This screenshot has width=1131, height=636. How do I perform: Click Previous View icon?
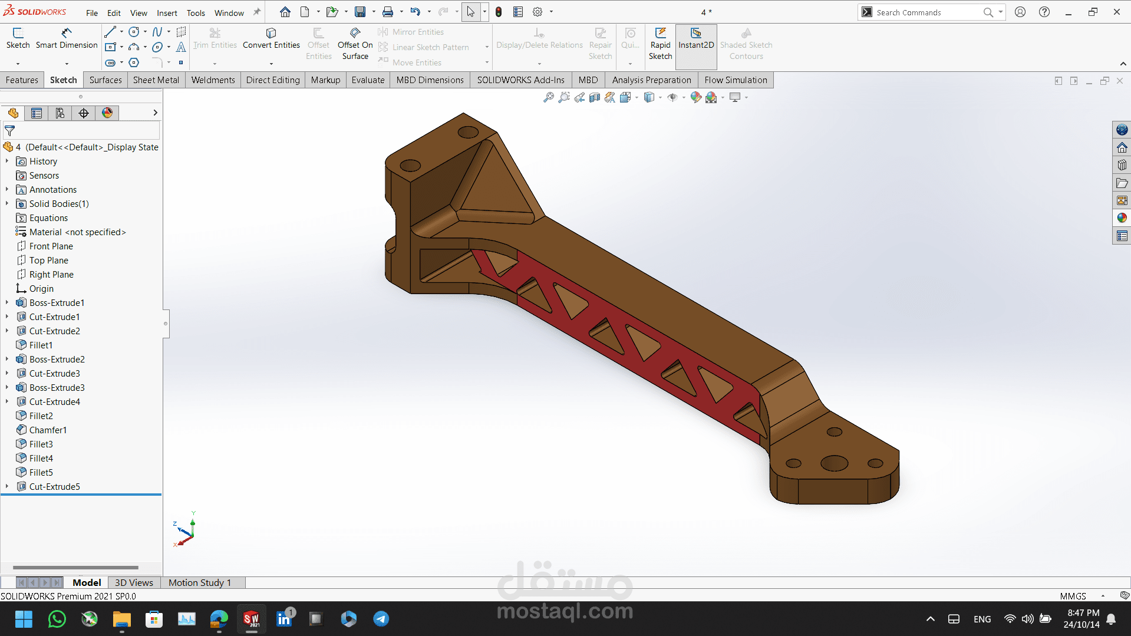point(579,97)
